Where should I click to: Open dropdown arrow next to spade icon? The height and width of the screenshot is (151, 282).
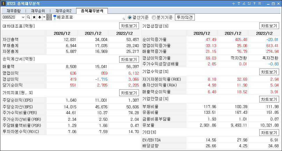pyautogui.click(x=44, y=17)
